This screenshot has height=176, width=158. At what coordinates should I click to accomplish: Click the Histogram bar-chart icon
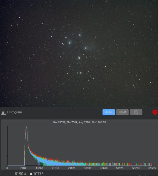point(3,112)
